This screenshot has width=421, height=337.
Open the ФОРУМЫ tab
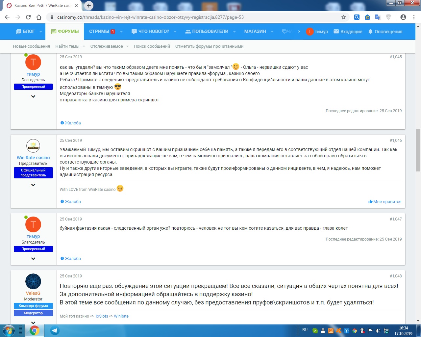click(65, 32)
